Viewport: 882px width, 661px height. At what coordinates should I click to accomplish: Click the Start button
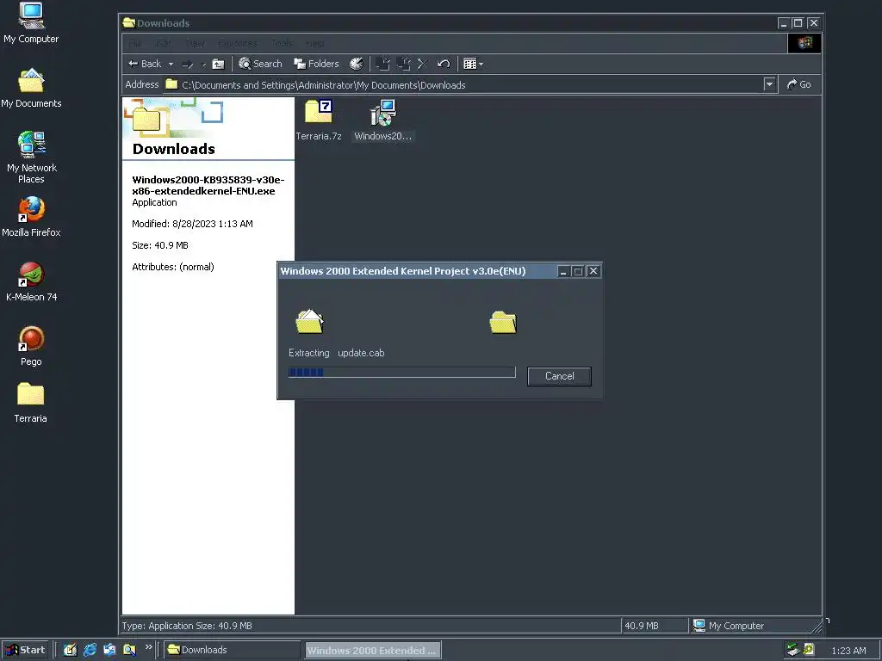point(25,650)
